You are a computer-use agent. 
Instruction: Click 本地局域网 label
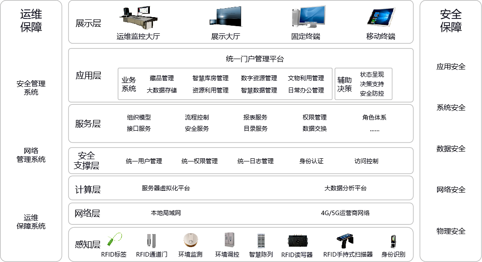pyautogui.click(x=166, y=213)
